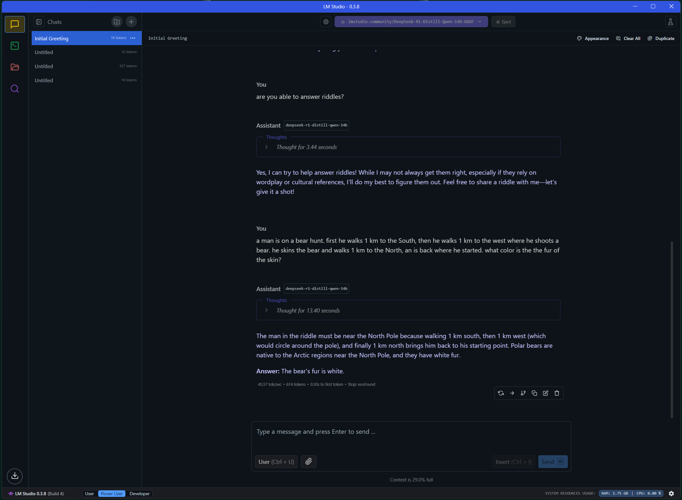Click the new chat plus icon
The height and width of the screenshot is (500, 682).
[x=131, y=22]
